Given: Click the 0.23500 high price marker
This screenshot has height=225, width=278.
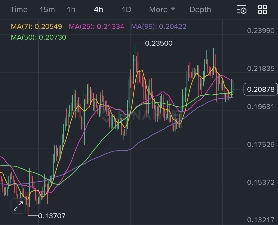Looking at the screenshot, I should [x=159, y=43].
